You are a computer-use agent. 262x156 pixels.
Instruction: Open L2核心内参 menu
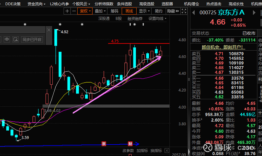pos(59,4)
